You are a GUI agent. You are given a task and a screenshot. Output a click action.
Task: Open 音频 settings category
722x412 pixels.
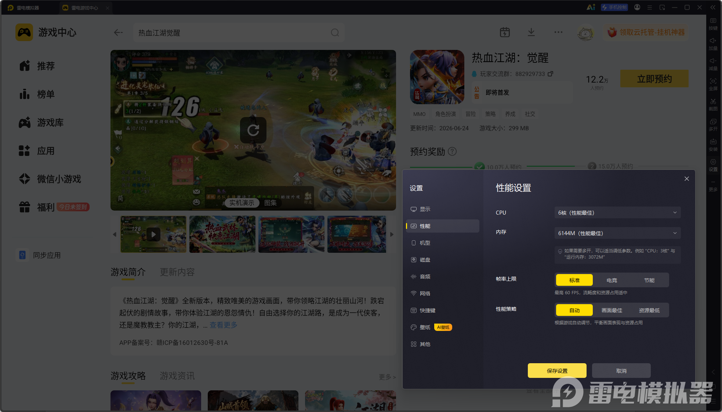[442, 277]
